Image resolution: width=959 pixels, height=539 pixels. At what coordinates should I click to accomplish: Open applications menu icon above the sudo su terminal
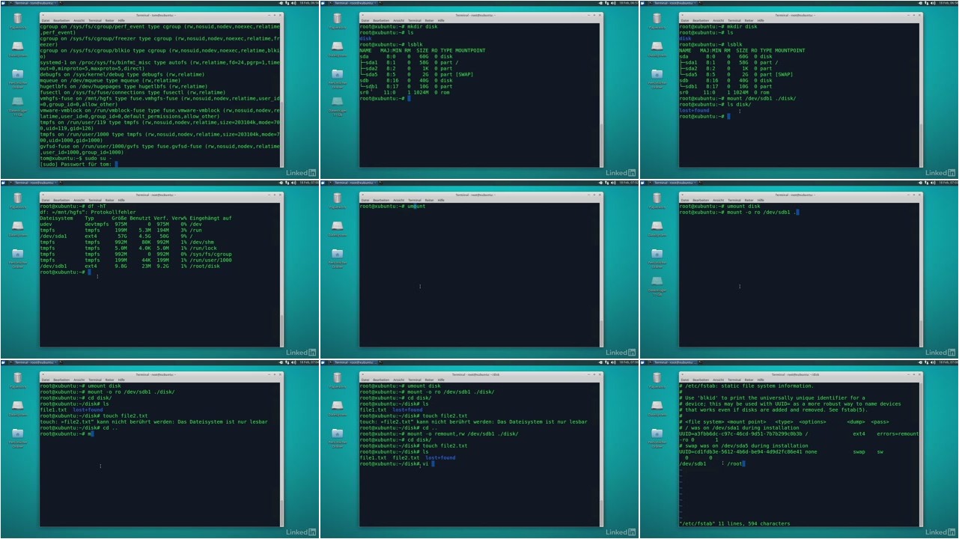4,3
